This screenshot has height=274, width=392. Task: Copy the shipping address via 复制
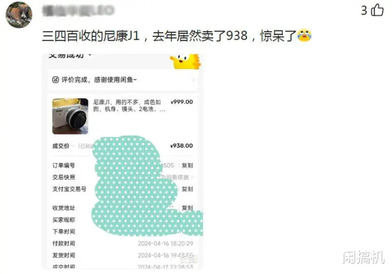(187, 208)
